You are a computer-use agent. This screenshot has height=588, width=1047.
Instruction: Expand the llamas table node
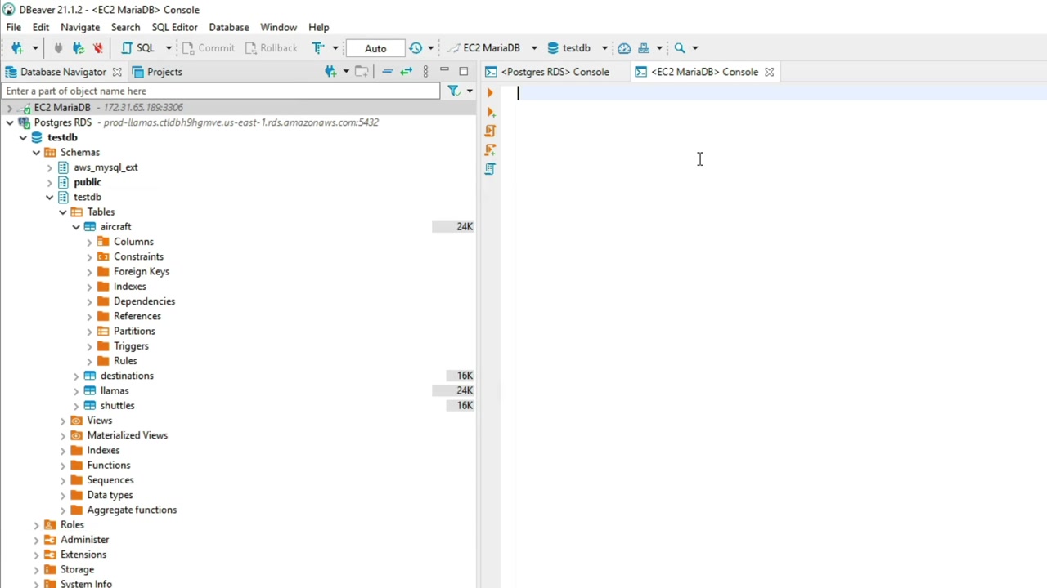(x=76, y=391)
